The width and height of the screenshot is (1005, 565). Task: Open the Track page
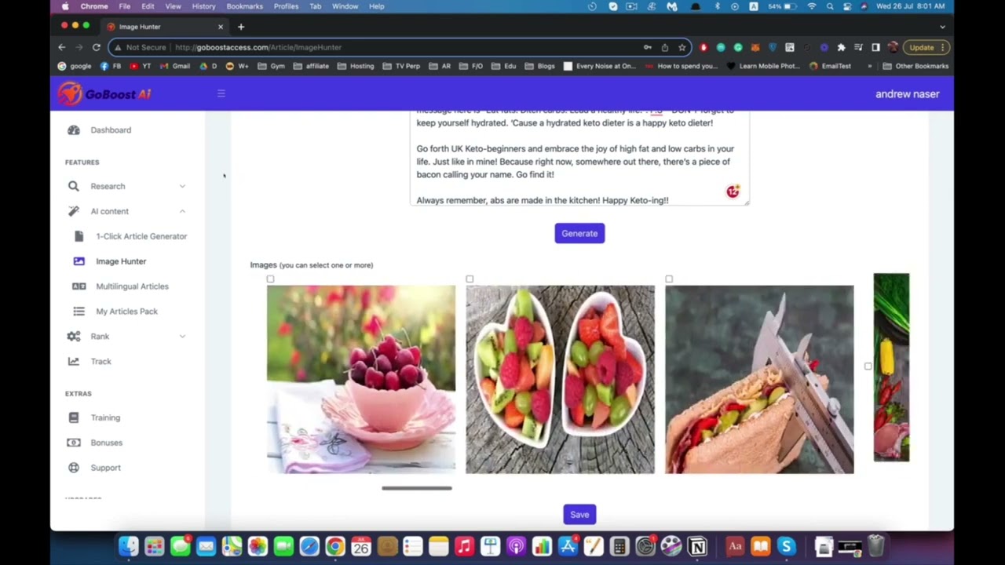click(x=100, y=362)
